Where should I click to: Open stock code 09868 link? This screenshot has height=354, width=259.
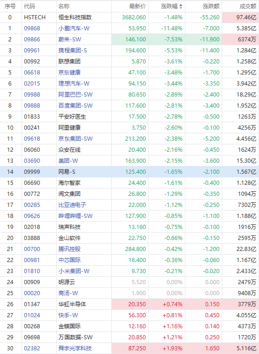32,29
